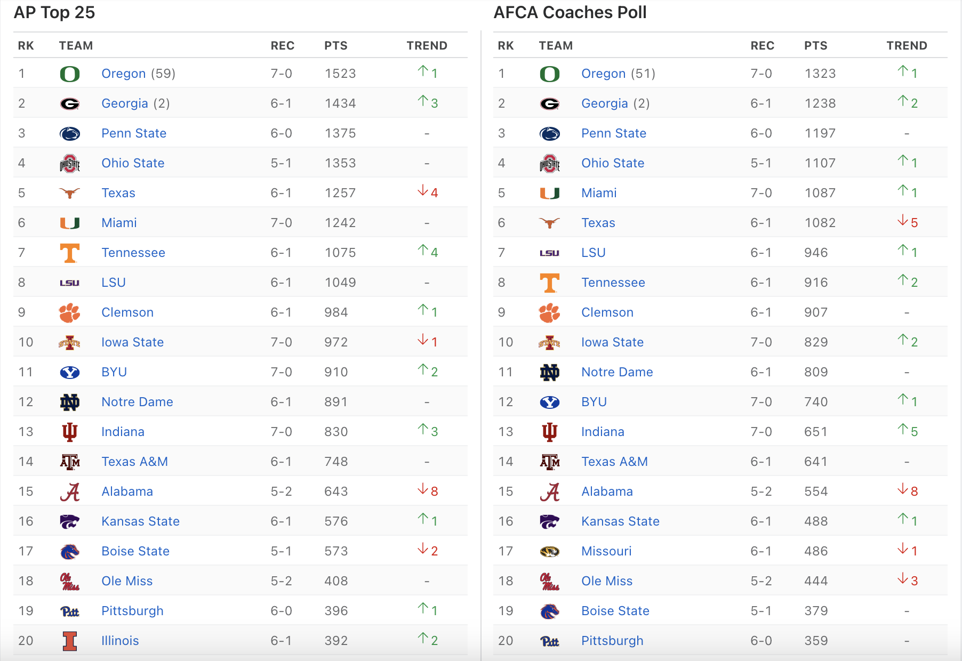Open the Alabama link in the Coaches Poll
The image size is (962, 661).
coord(607,491)
